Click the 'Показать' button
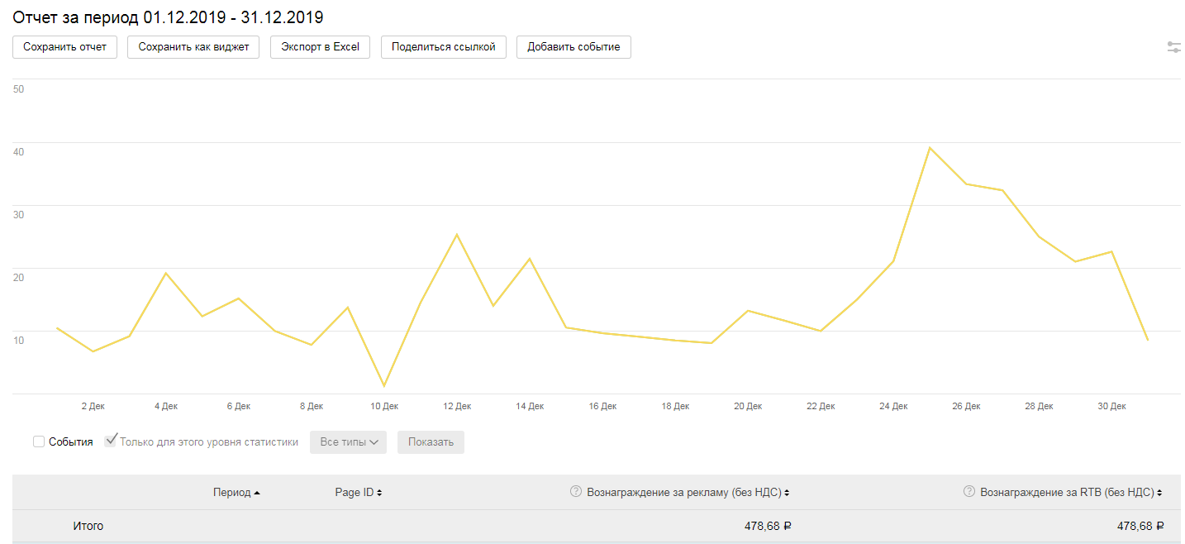 click(431, 442)
